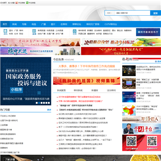Click 更多 beside 热门专题
This screenshot has height=161, width=161.
[49, 110]
